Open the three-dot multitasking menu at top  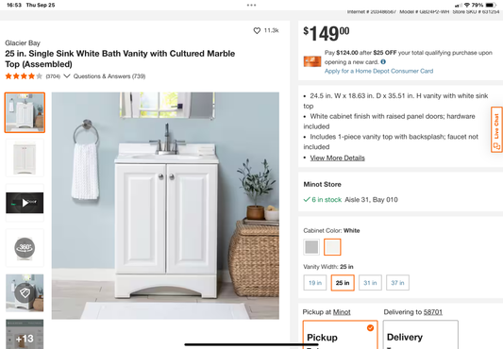[251, 5]
